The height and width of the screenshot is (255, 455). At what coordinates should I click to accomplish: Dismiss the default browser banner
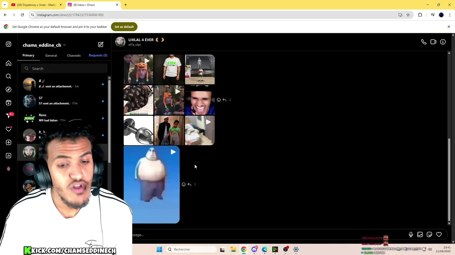coord(449,27)
